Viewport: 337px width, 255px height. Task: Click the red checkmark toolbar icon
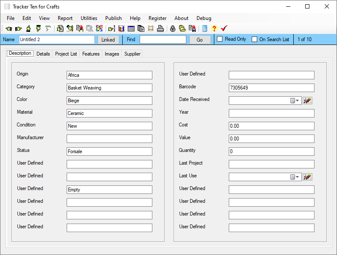coord(224,28)
